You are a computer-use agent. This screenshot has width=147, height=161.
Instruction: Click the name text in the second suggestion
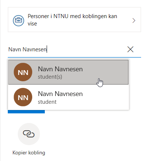[60, 94]
